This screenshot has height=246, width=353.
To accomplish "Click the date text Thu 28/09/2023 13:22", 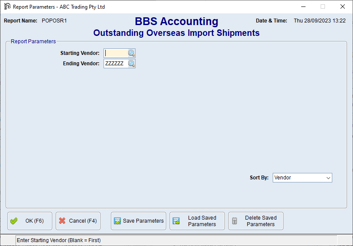I will (x=320, y=21).
